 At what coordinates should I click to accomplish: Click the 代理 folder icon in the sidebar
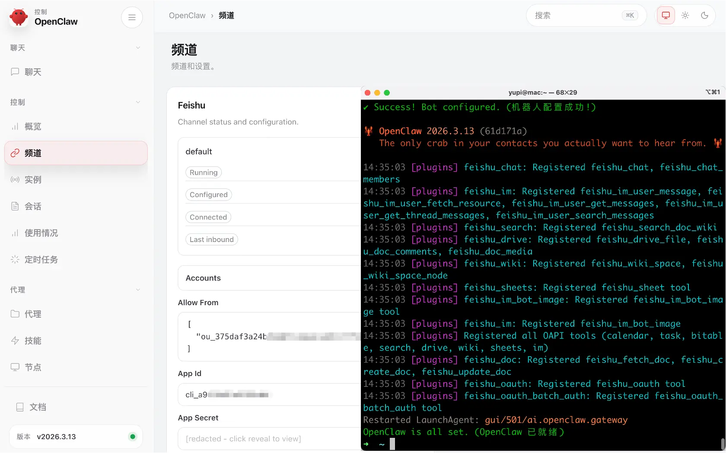pyautogui.click(x=15, y=314)
